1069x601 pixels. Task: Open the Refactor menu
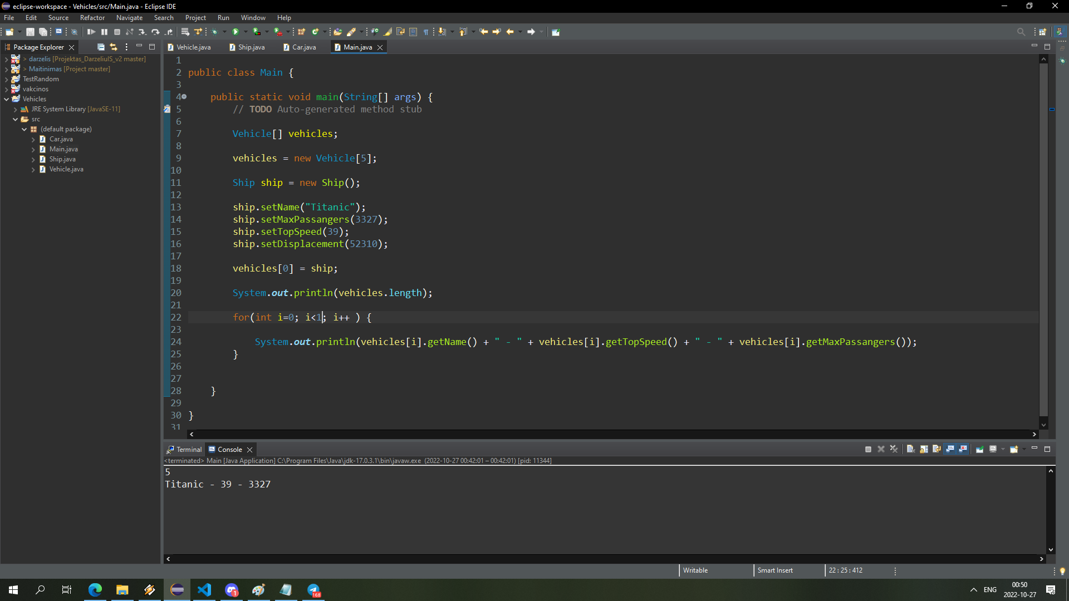point(92,18)
